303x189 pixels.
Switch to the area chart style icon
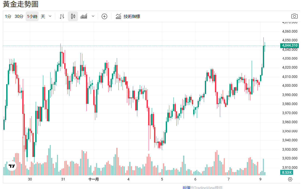tap(84, 16)
